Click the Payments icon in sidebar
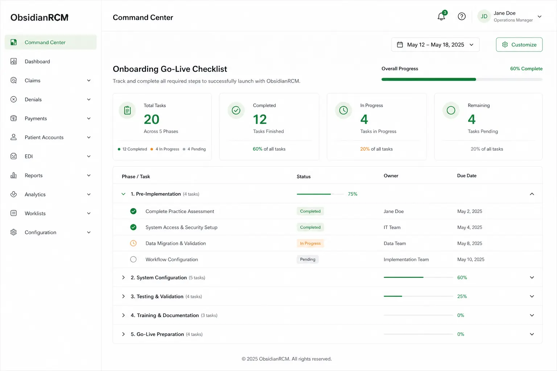 pyautogui.click(x=14, y=118)
